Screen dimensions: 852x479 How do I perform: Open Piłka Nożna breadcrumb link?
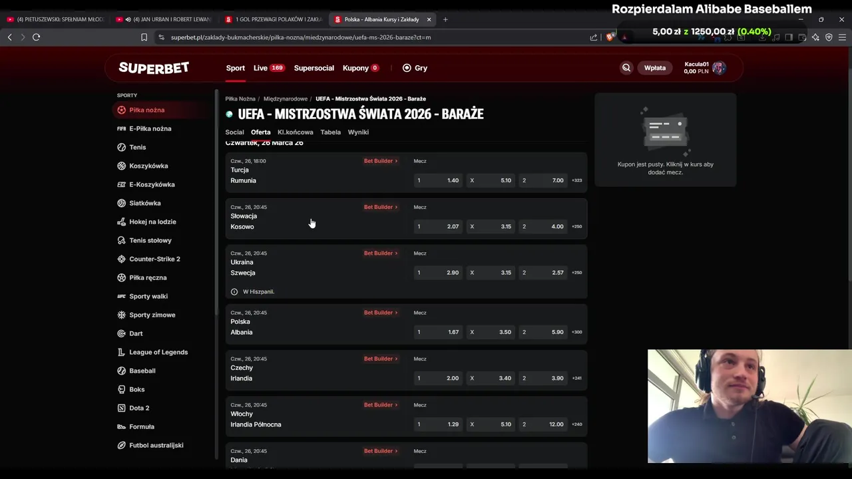pyautogui.click(x=240, y=98)
